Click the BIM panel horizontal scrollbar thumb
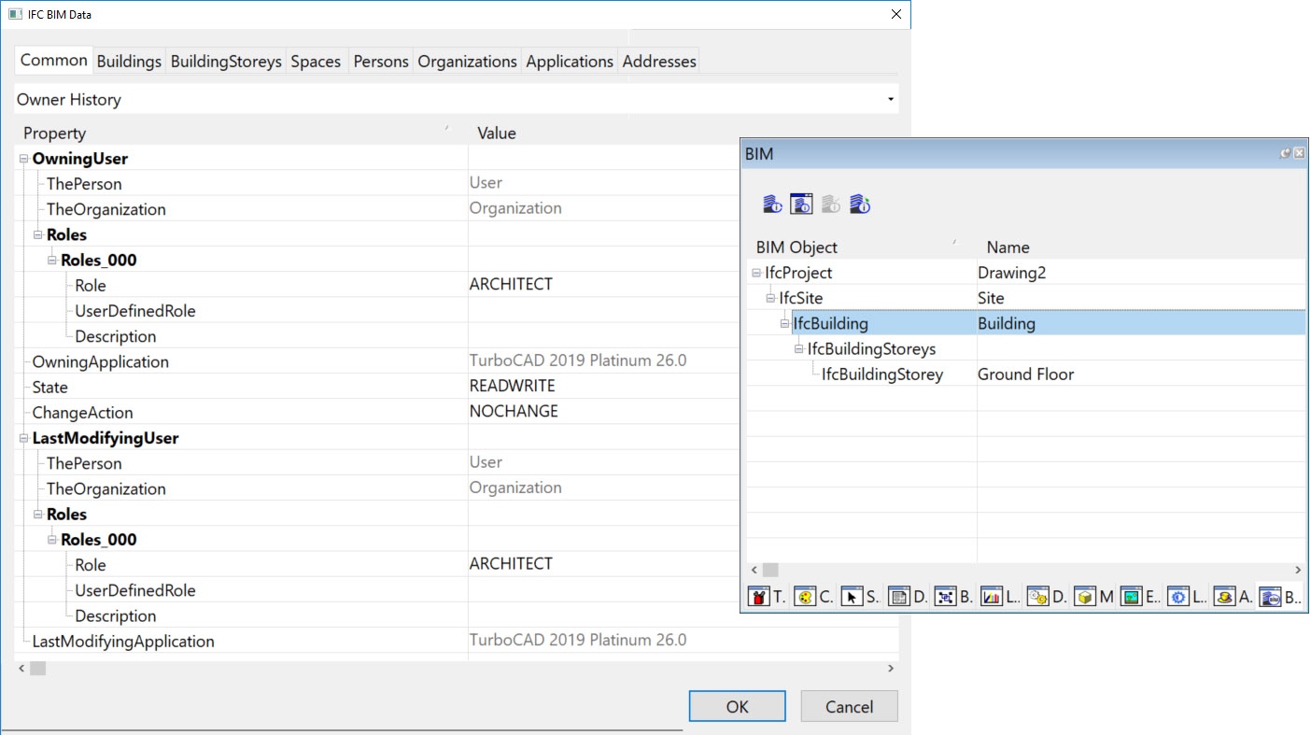The height and width of the screenshot is (735, 1311). pyautogui.click(x=770, y=570)
